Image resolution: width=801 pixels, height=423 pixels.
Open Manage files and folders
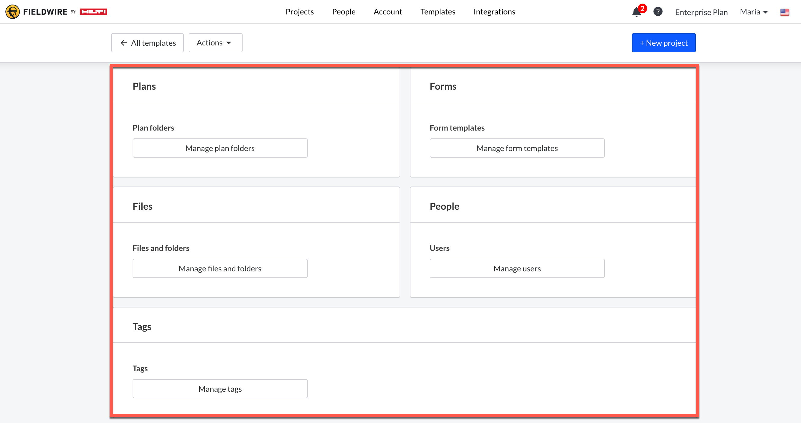pos(220,268)
